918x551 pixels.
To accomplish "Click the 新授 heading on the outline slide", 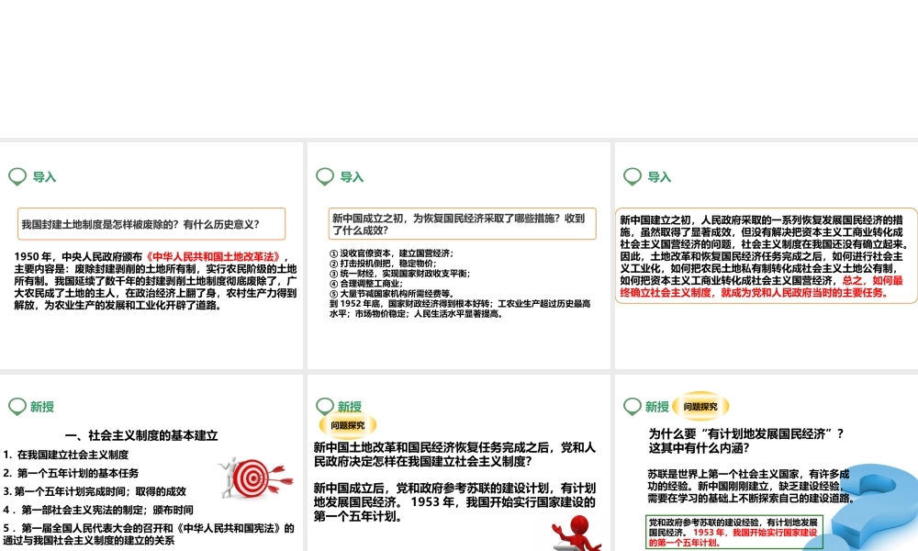I will (x=42, y=407).
